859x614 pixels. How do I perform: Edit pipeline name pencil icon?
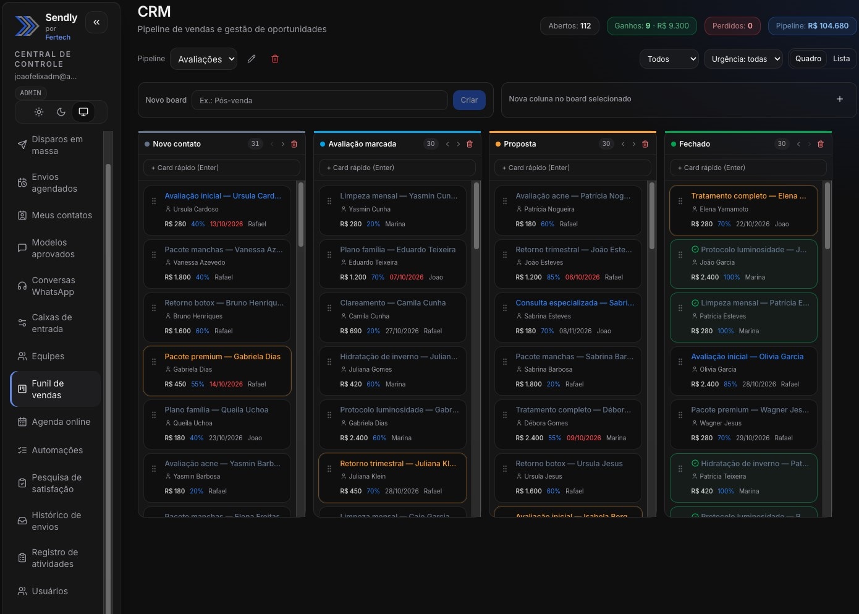pos(252,59)
